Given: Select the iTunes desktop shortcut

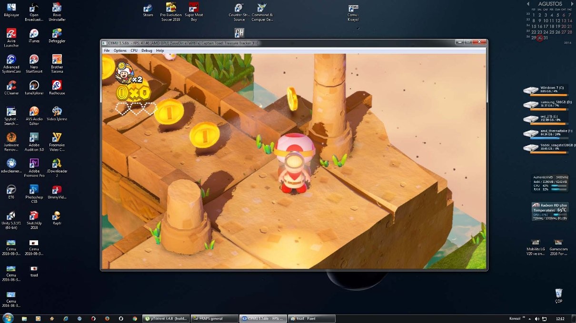Looking at the screenshot, I should point(34,36).
